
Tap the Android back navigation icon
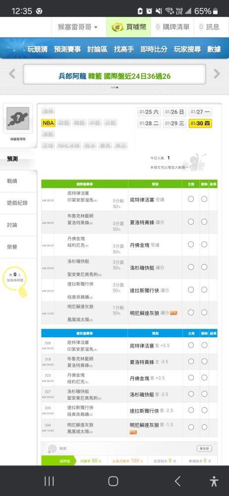[x=178, y=481]
